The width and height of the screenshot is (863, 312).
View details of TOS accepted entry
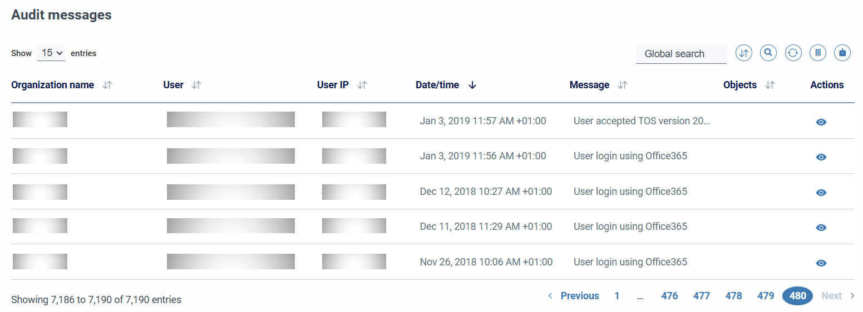(x=821, y=122)
